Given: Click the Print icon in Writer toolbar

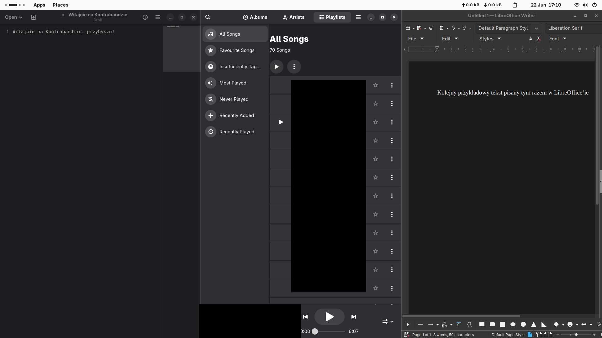Looking at the screenshot, I should [x=431, y=28].
